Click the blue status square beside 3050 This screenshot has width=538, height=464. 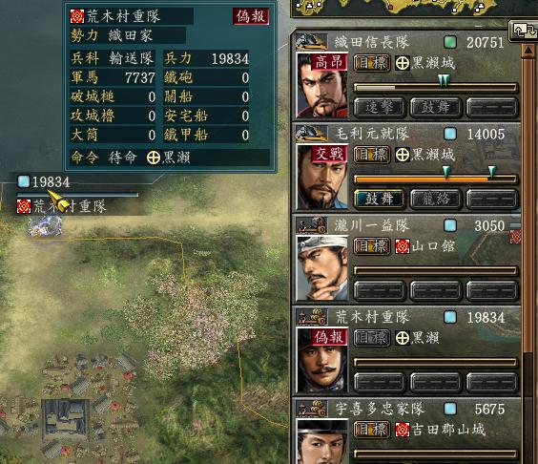point(450,225)
